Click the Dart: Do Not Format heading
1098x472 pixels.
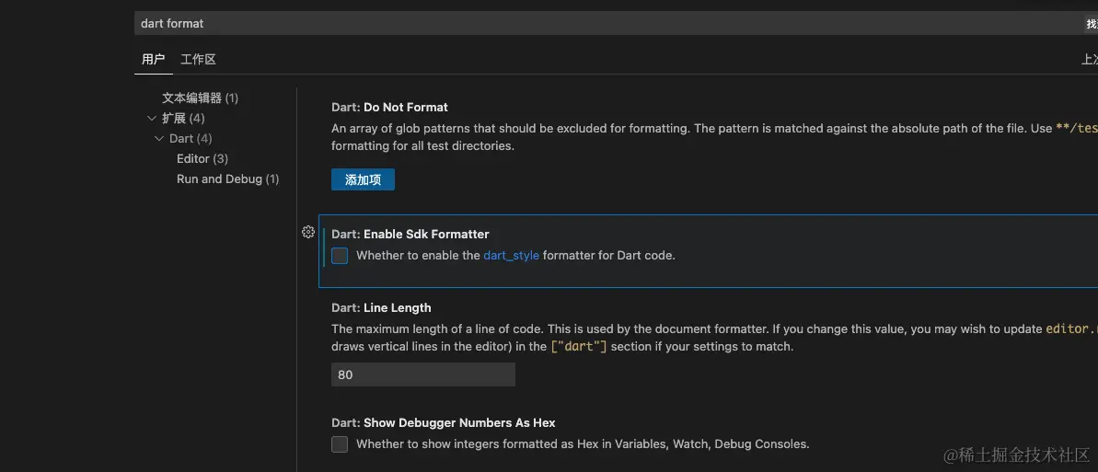389,108
